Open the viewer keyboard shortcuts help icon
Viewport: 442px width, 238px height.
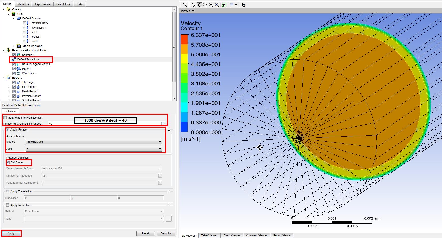tap(243, 5)
